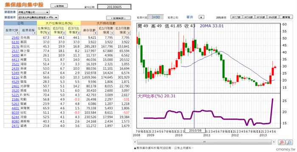The height and width of the screenshot is (152, 297).
Task: Click the 單井 company name beside 3490
Action: coord(190,17)
